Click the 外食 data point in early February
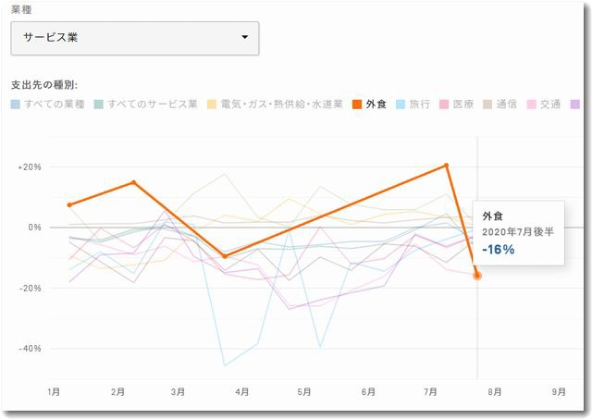The width and height of the screenshot is (592, 419). point(134,182)
